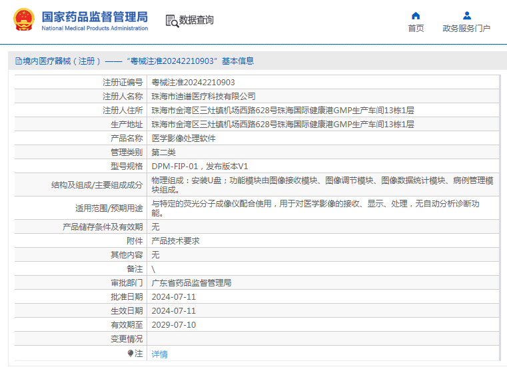Open the 数据查询 search icon
Image resolution: width=507 pixels, height=367 pixels.
[172, 21]
